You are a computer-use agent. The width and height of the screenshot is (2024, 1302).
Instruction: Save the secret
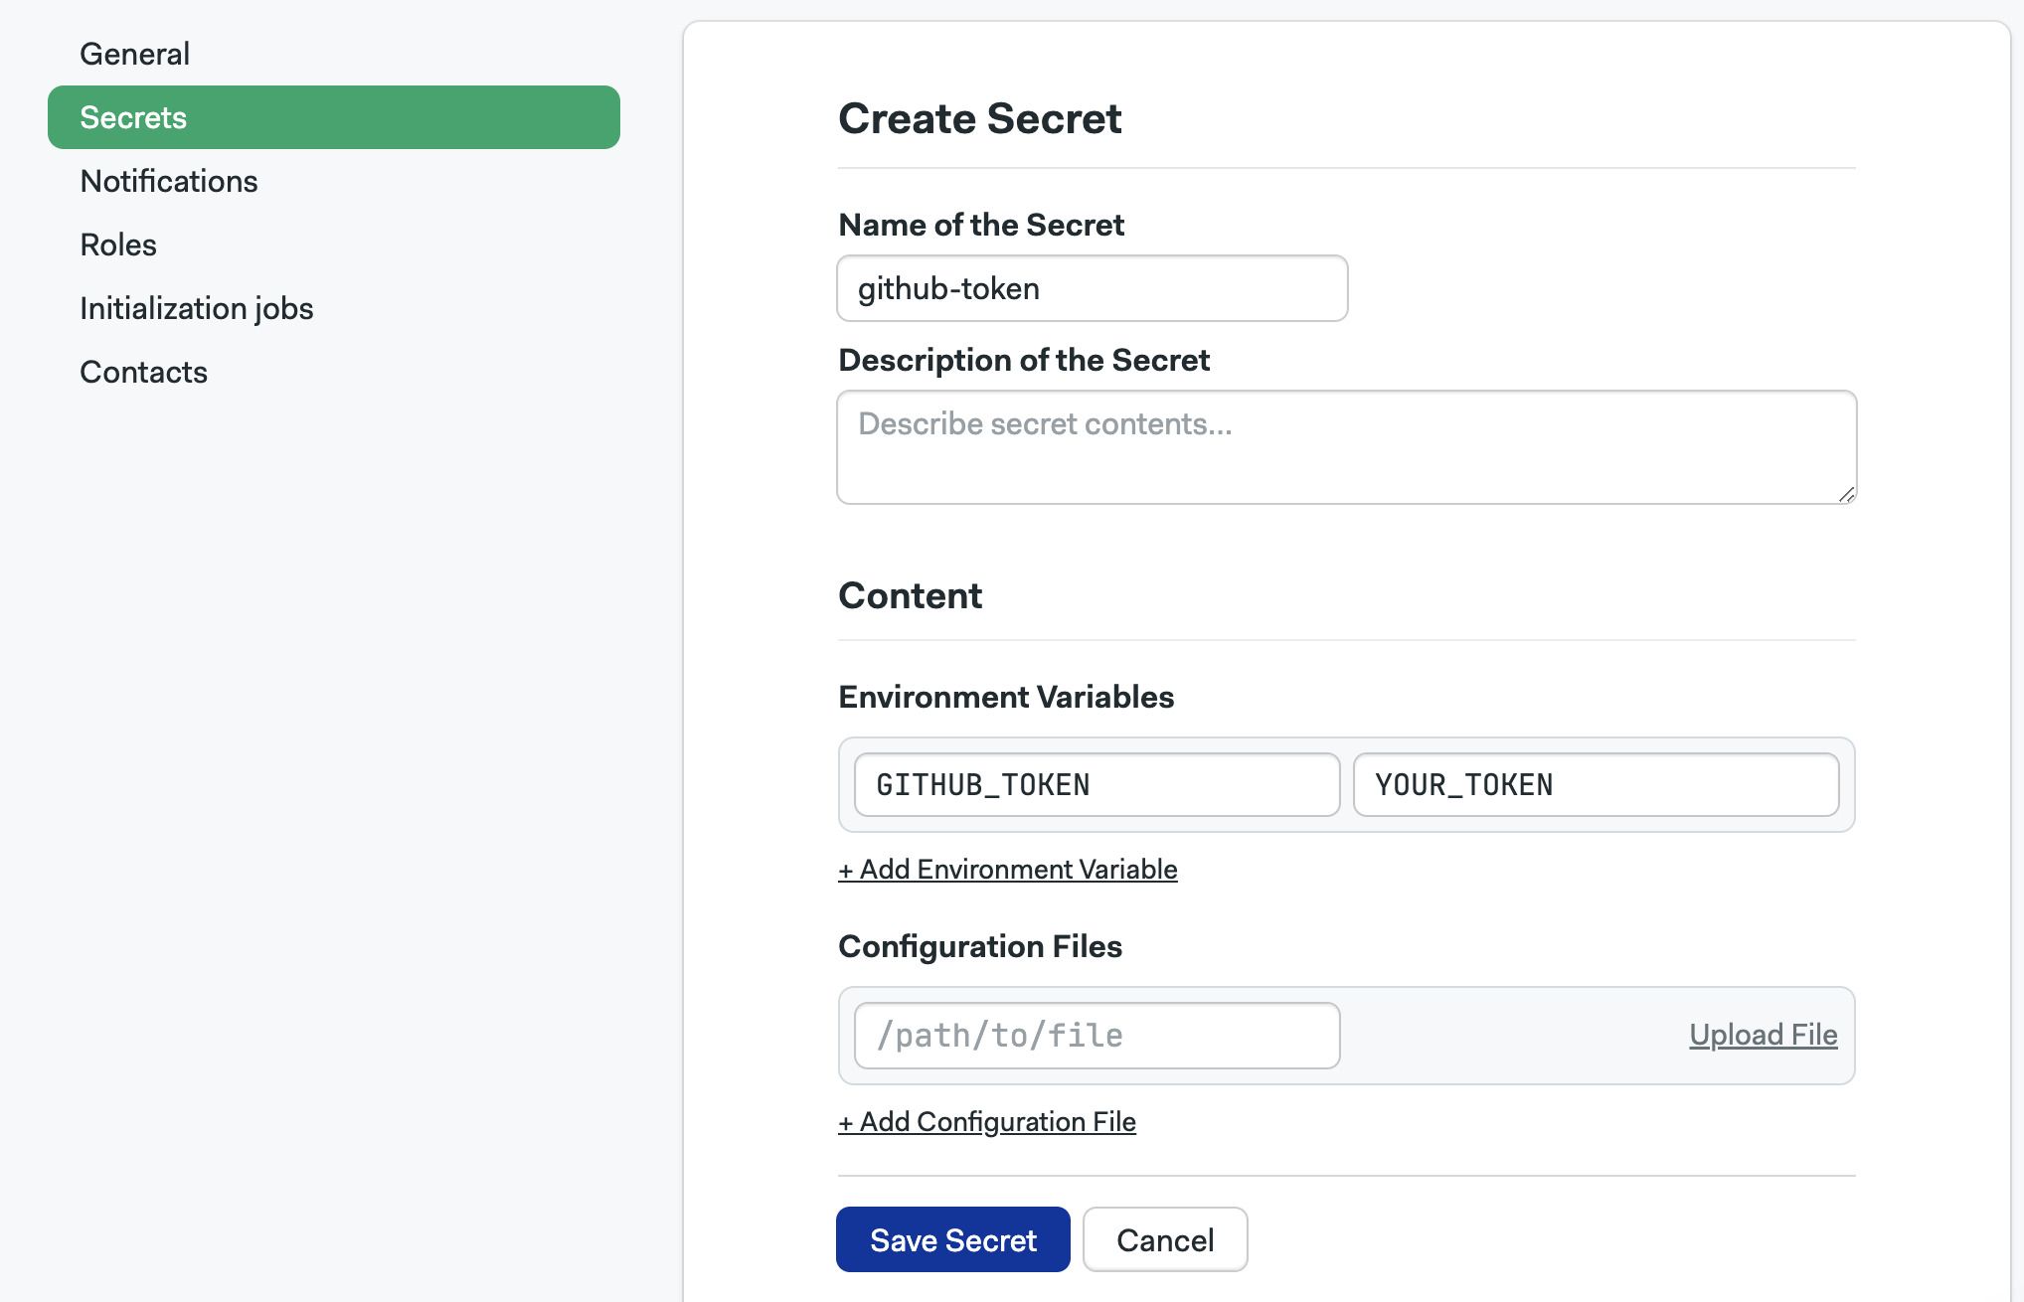(953, 1239)
